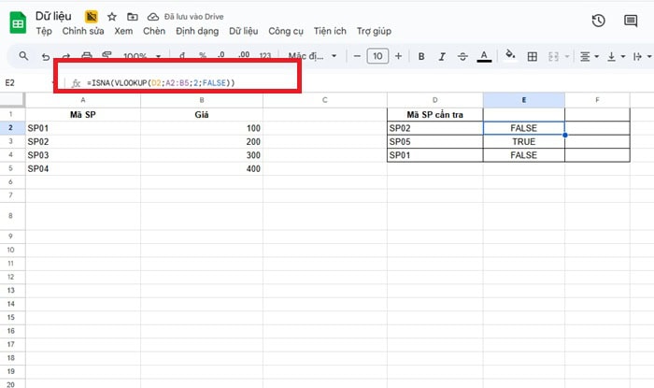Toggle italic formatting

442,56
